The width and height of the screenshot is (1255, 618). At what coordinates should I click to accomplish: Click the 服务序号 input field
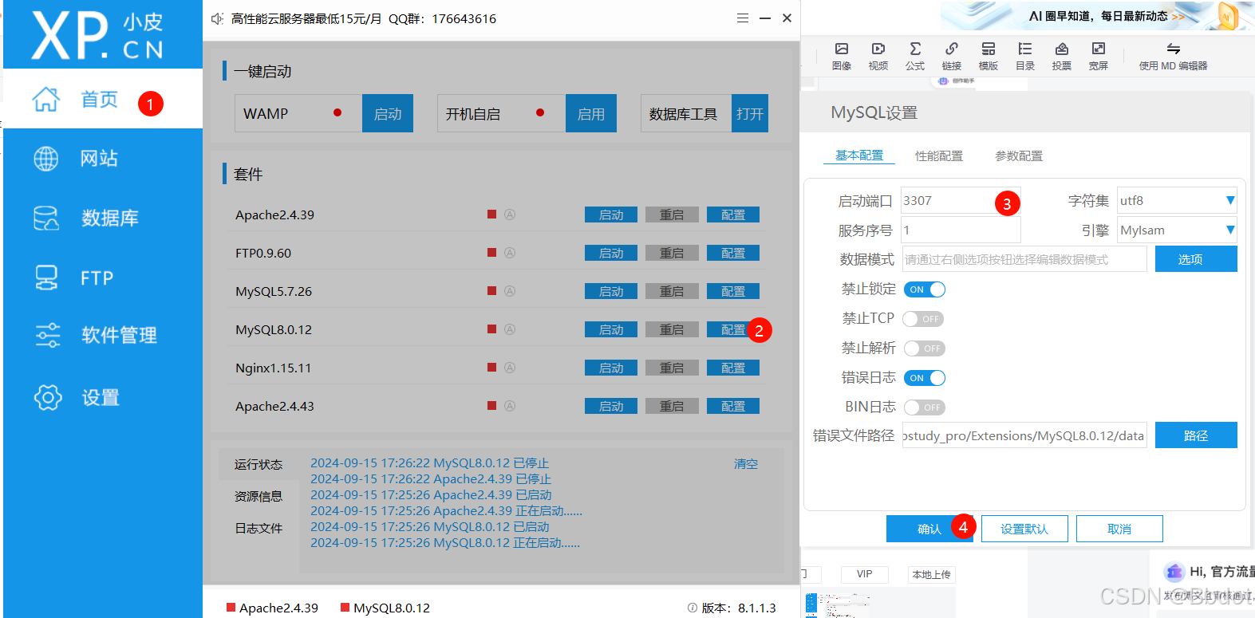(x=961, y=230)
